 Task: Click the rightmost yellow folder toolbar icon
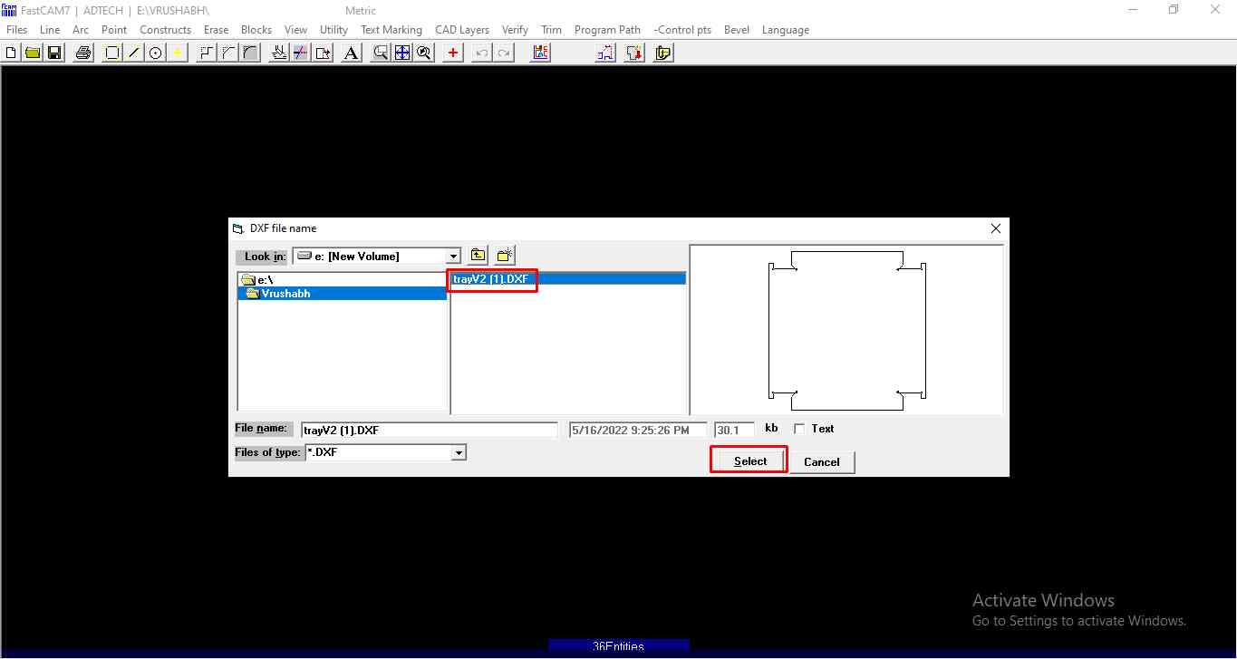663,53
